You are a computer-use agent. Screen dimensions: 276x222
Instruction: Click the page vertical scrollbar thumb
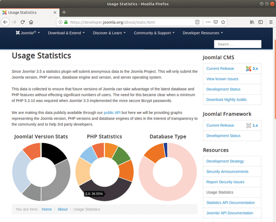click(x=275, y=79)
